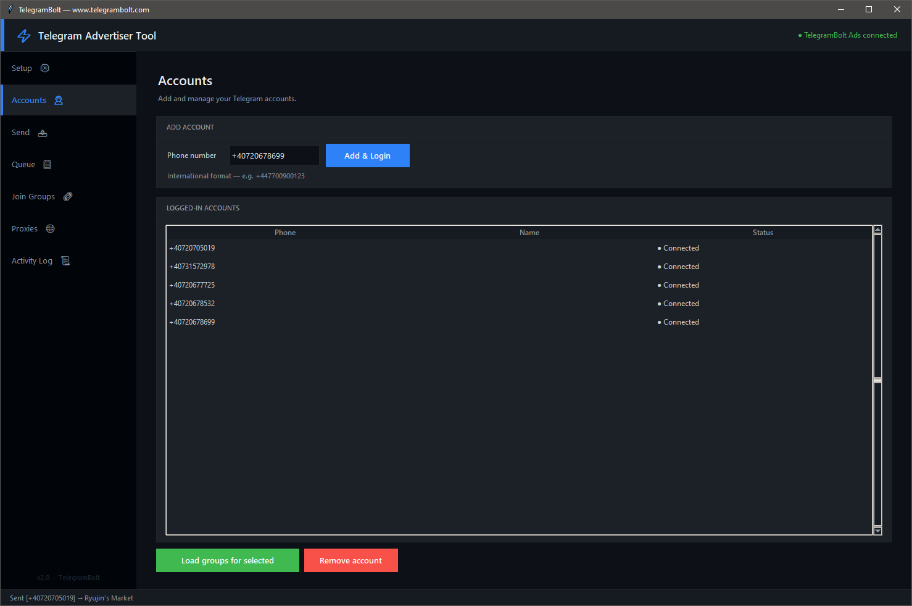Click the Remove account button

click(x=351, y=560)
